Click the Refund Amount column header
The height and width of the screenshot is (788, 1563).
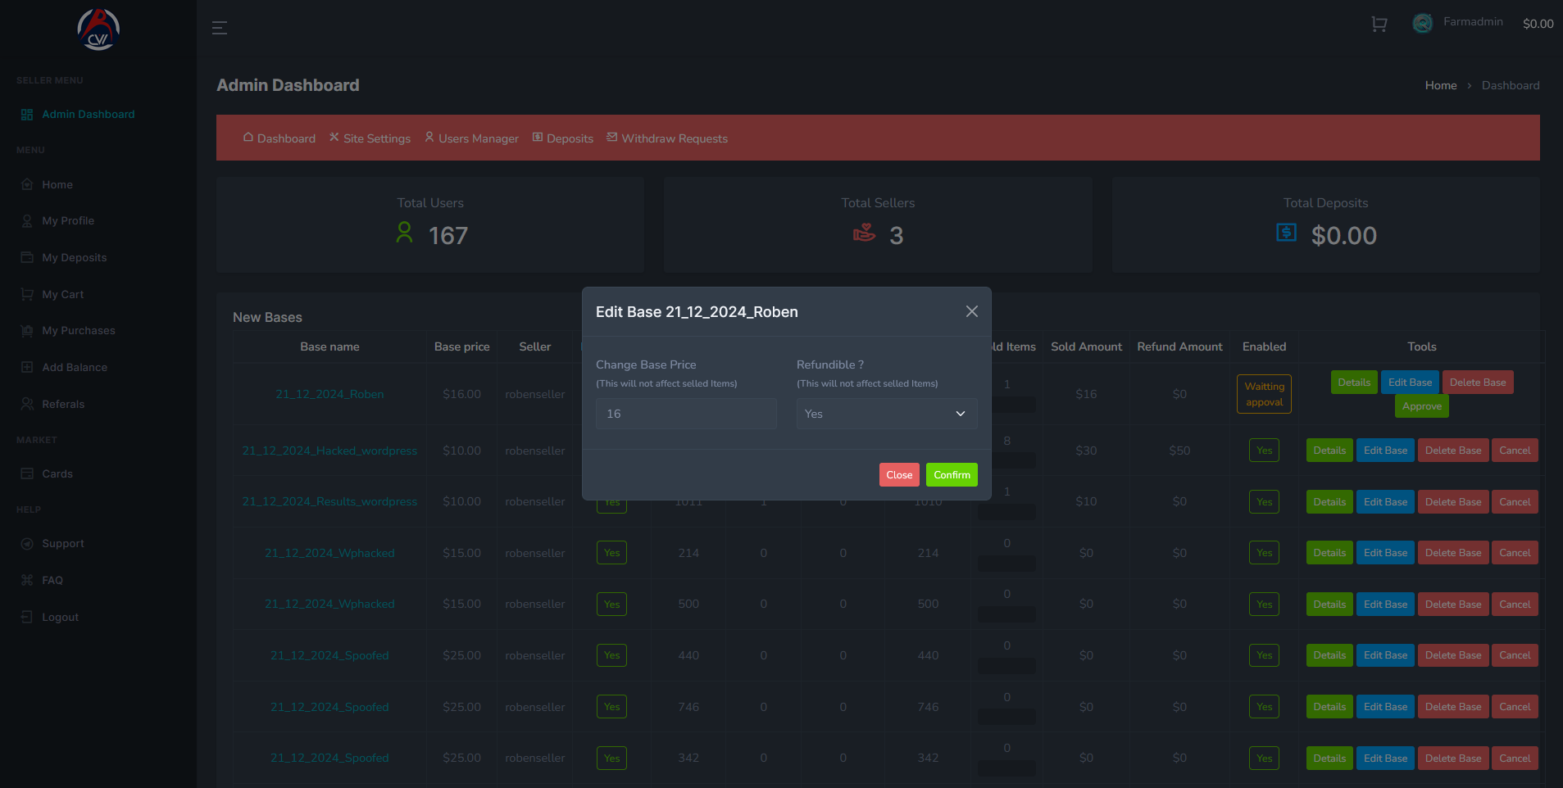tap(1179, 346)
